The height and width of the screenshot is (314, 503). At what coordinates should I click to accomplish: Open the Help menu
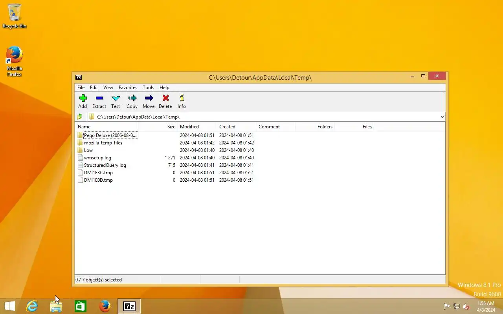tap(164, 88)
